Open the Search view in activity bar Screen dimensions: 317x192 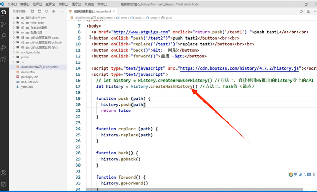tap(3, 36)
